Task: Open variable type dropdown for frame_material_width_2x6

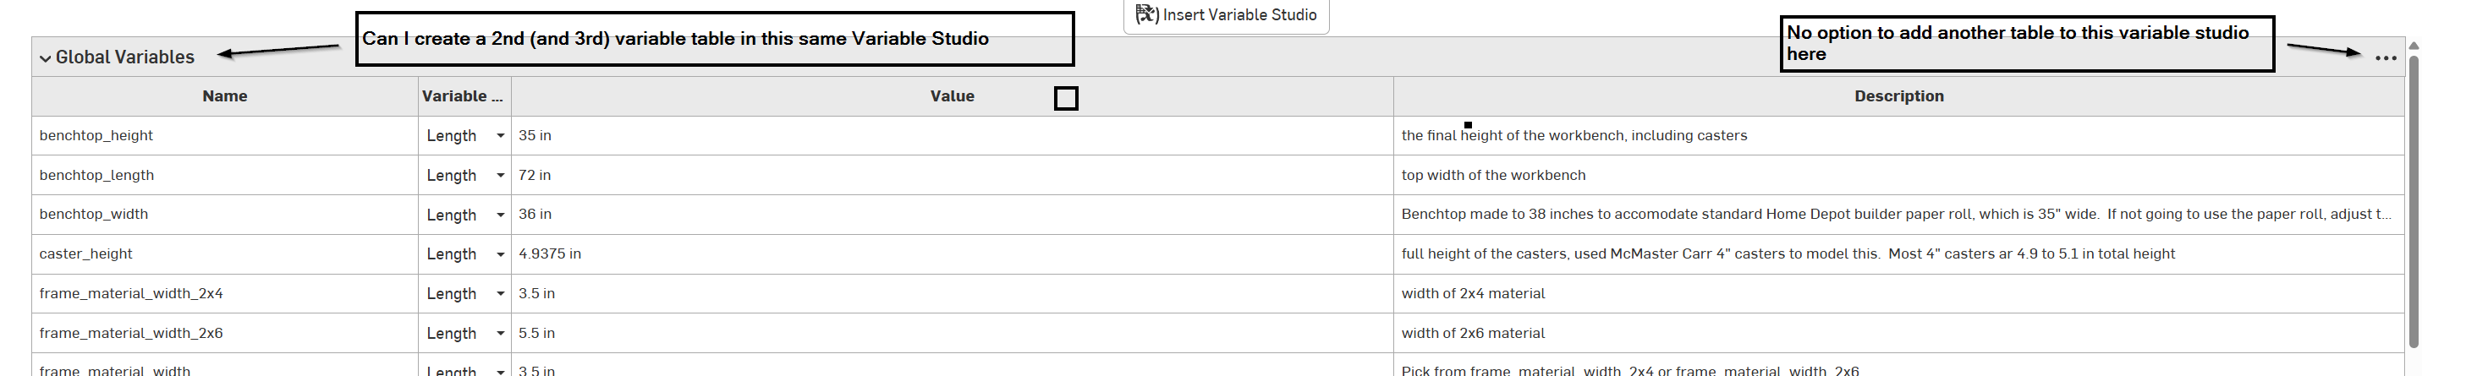Action: tap(500, 334)
